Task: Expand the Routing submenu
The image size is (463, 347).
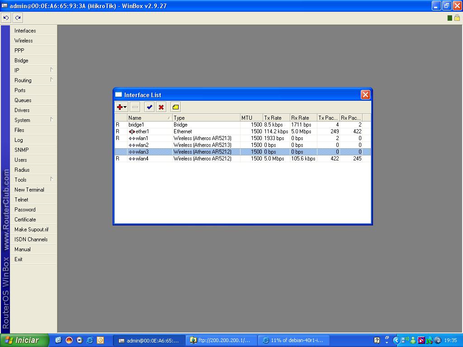Action: (x=33, y=80)
